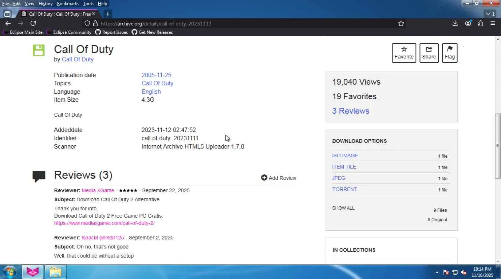Flag this item with the Flag button

tap(450, 53)
